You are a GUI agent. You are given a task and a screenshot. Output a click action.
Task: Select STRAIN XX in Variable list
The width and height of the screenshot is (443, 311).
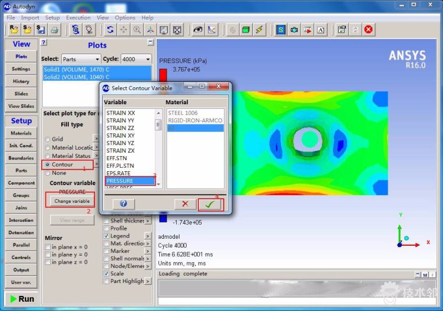pos(121,113)
